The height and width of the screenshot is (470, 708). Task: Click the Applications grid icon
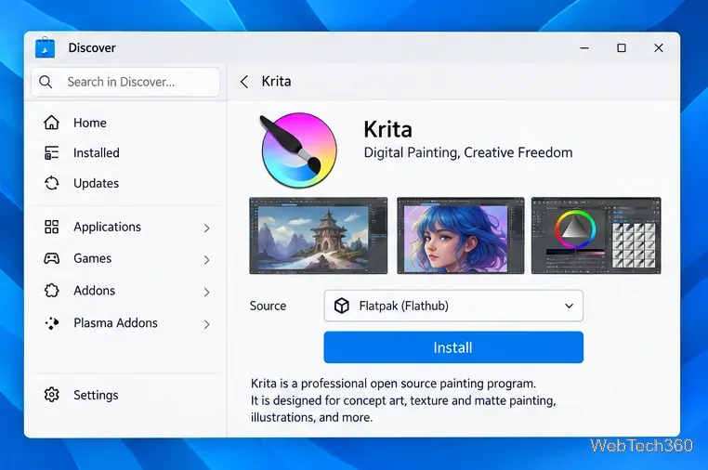pos(51,227)
